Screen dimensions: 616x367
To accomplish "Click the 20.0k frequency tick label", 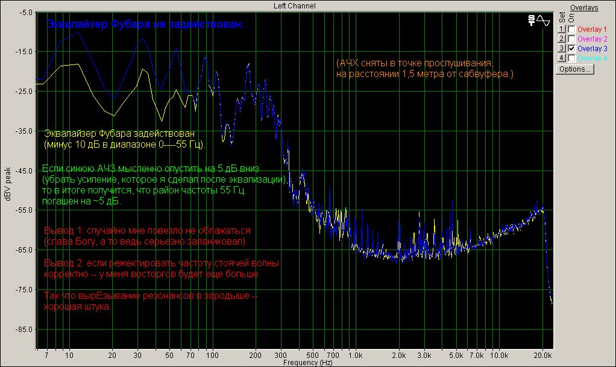I will click(x=543, y=356).
